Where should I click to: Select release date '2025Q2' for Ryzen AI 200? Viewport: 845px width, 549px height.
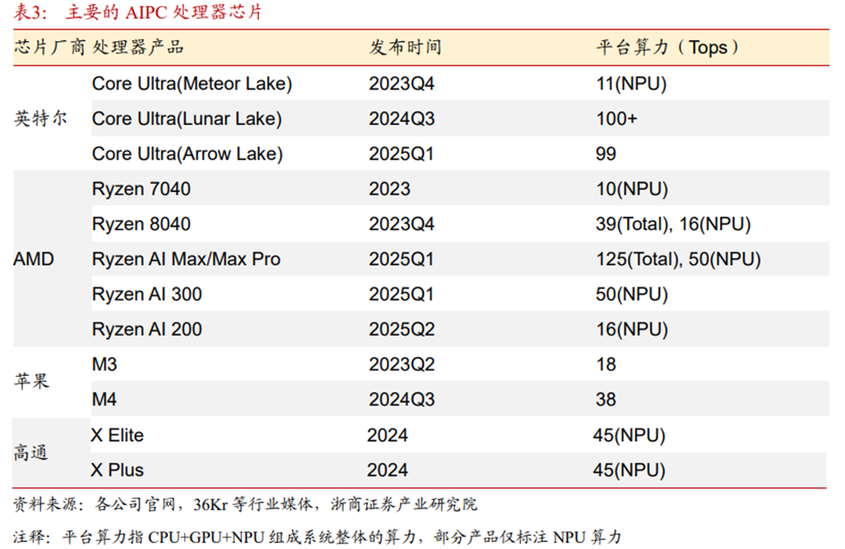(401, 329)
